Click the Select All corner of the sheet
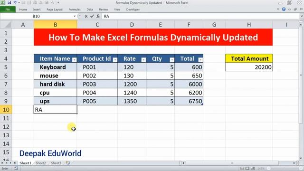The image size is (304, 171). point(6,25)
